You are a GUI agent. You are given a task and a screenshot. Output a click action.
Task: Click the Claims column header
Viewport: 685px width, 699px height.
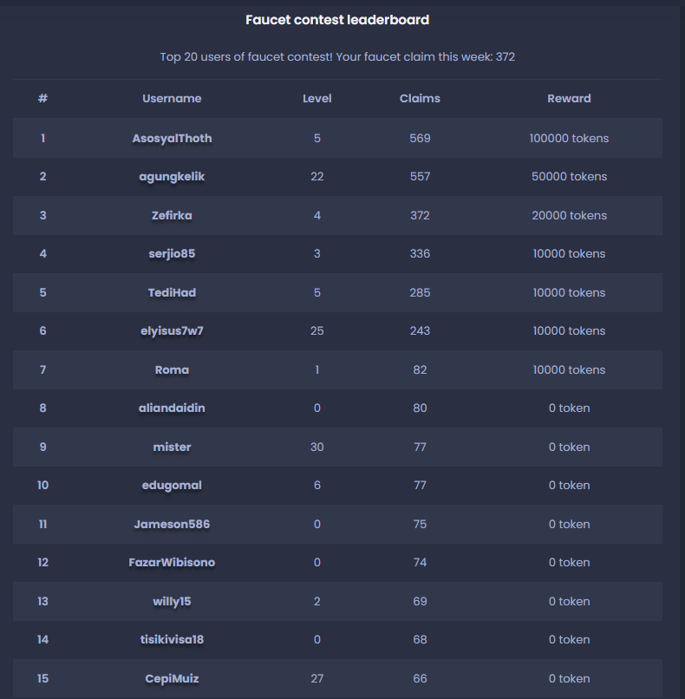pyautogui.click(x=420, y=99)
